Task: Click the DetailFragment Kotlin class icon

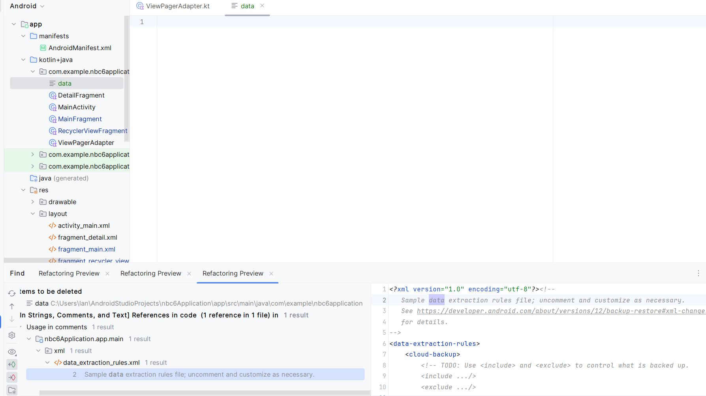Action: pos(53,96)
